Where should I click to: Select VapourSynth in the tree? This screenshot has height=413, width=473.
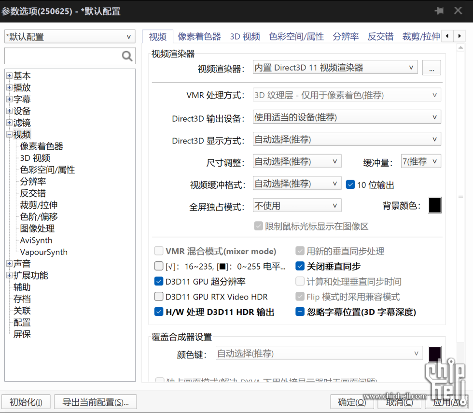click(44, 252)
